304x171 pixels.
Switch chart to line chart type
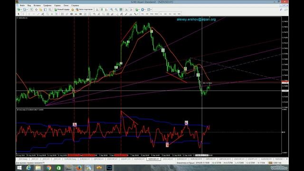pos(106,9)
